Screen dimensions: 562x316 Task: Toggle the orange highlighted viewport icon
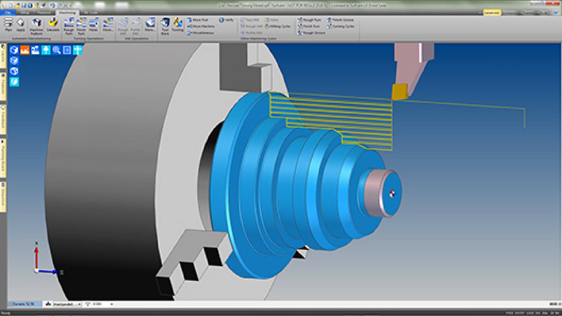coord(25,50)
